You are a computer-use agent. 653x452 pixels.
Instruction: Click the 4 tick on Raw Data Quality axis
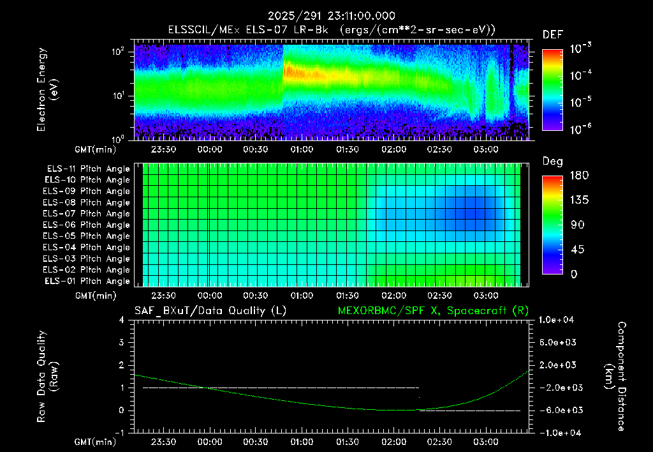pyautogui.click(x=122, y=320)
